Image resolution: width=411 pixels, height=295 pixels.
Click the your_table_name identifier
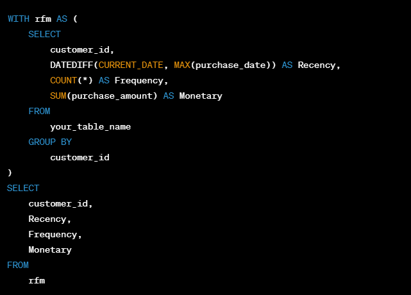point(90,126)
